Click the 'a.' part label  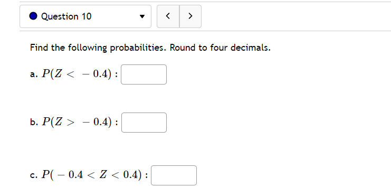coord(34,74)
